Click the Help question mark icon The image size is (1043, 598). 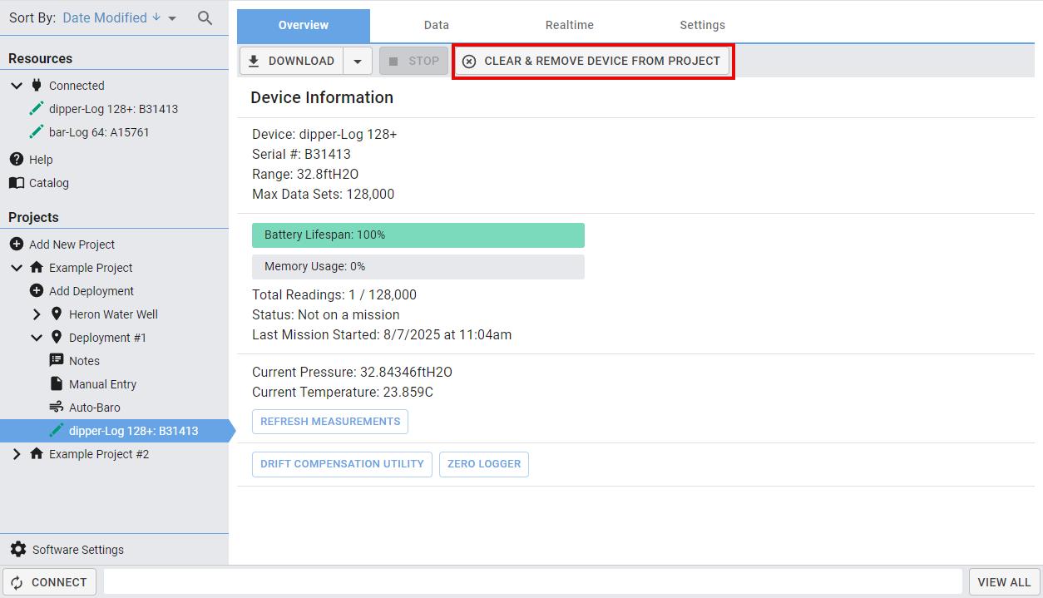click(x=17, y=159)
